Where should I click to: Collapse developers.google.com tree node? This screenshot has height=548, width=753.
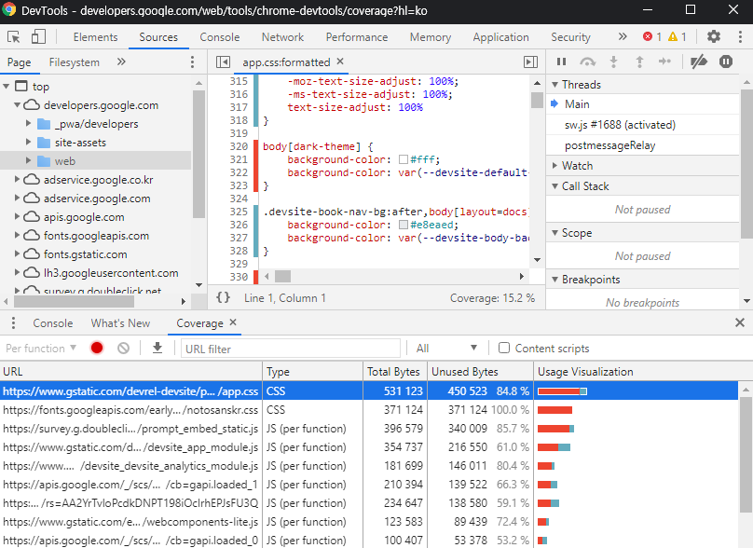point(18,104)
